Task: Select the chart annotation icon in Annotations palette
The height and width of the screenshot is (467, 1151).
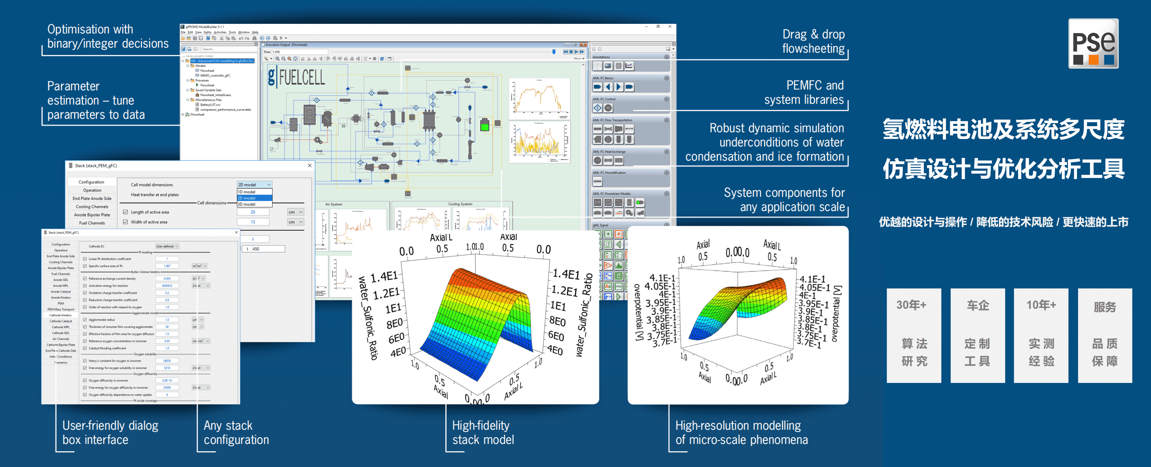Action: [x=629, y=66]
